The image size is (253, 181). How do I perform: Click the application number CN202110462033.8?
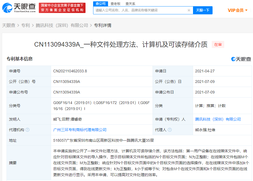[x=70, y=71]
